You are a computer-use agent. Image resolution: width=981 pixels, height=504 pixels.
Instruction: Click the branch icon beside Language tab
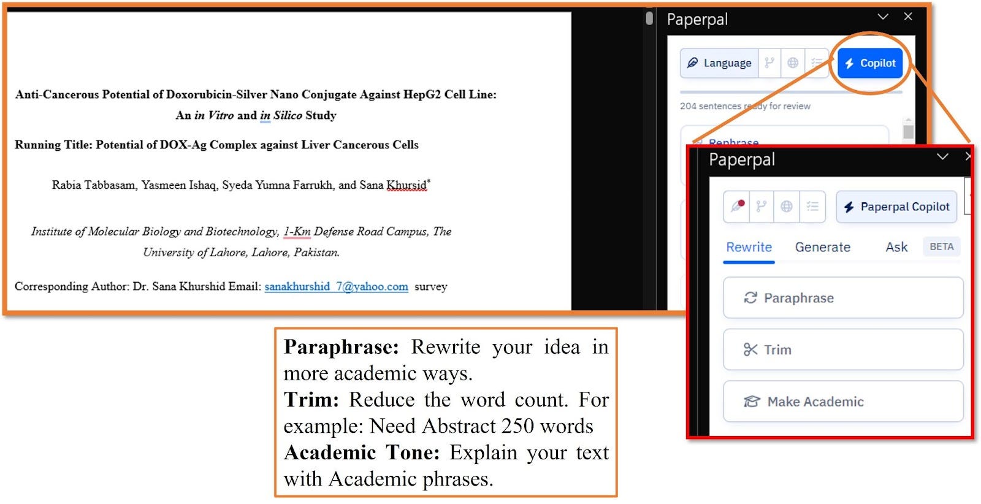(769, 63)
